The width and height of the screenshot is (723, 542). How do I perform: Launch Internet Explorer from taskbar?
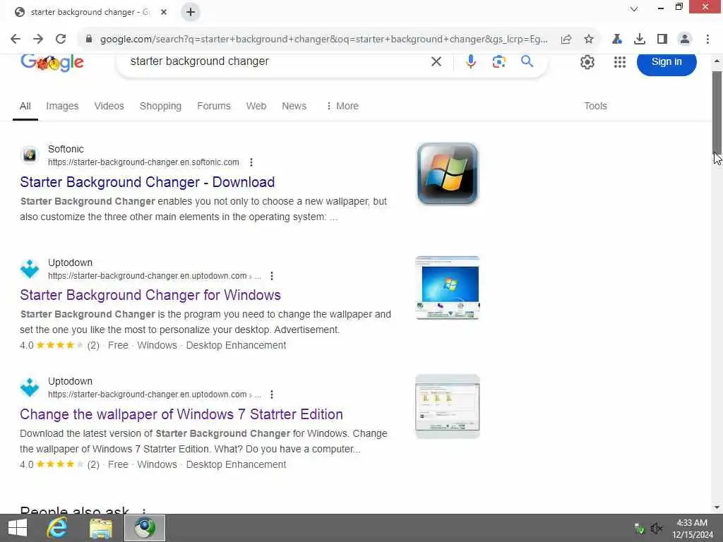coord(57,528)
